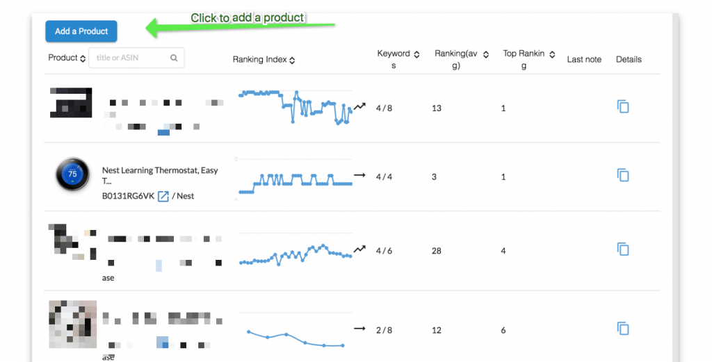Click the search magnifier icon
This screenshot has width=712, height=362.
174,58
